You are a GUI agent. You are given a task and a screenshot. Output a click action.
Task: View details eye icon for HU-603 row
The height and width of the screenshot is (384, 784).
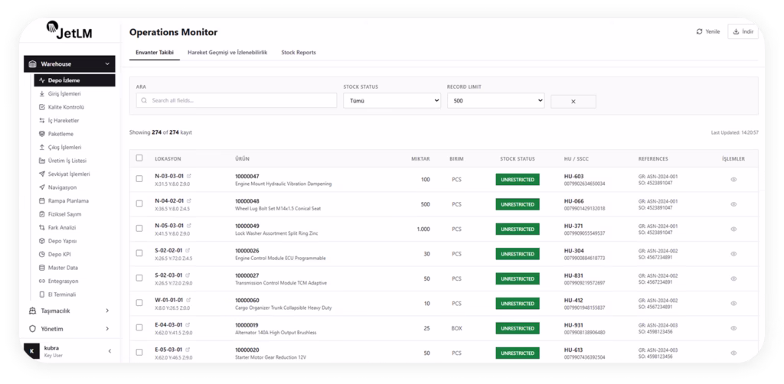733,179
